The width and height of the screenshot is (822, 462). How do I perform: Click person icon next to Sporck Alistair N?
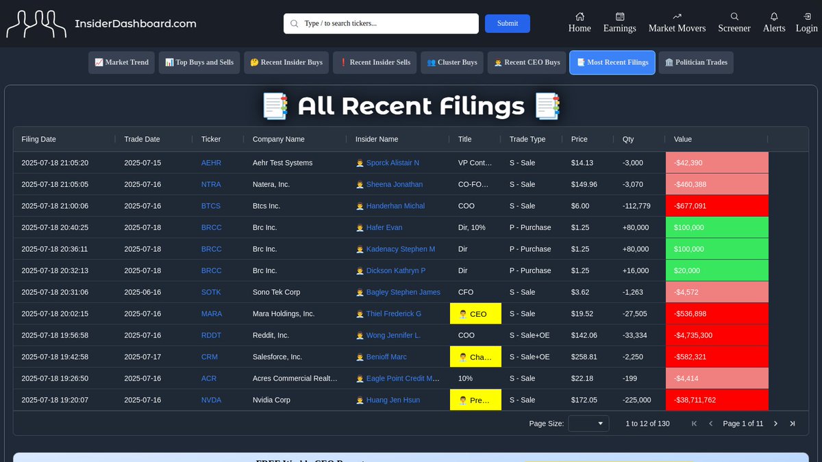[360, 163]
